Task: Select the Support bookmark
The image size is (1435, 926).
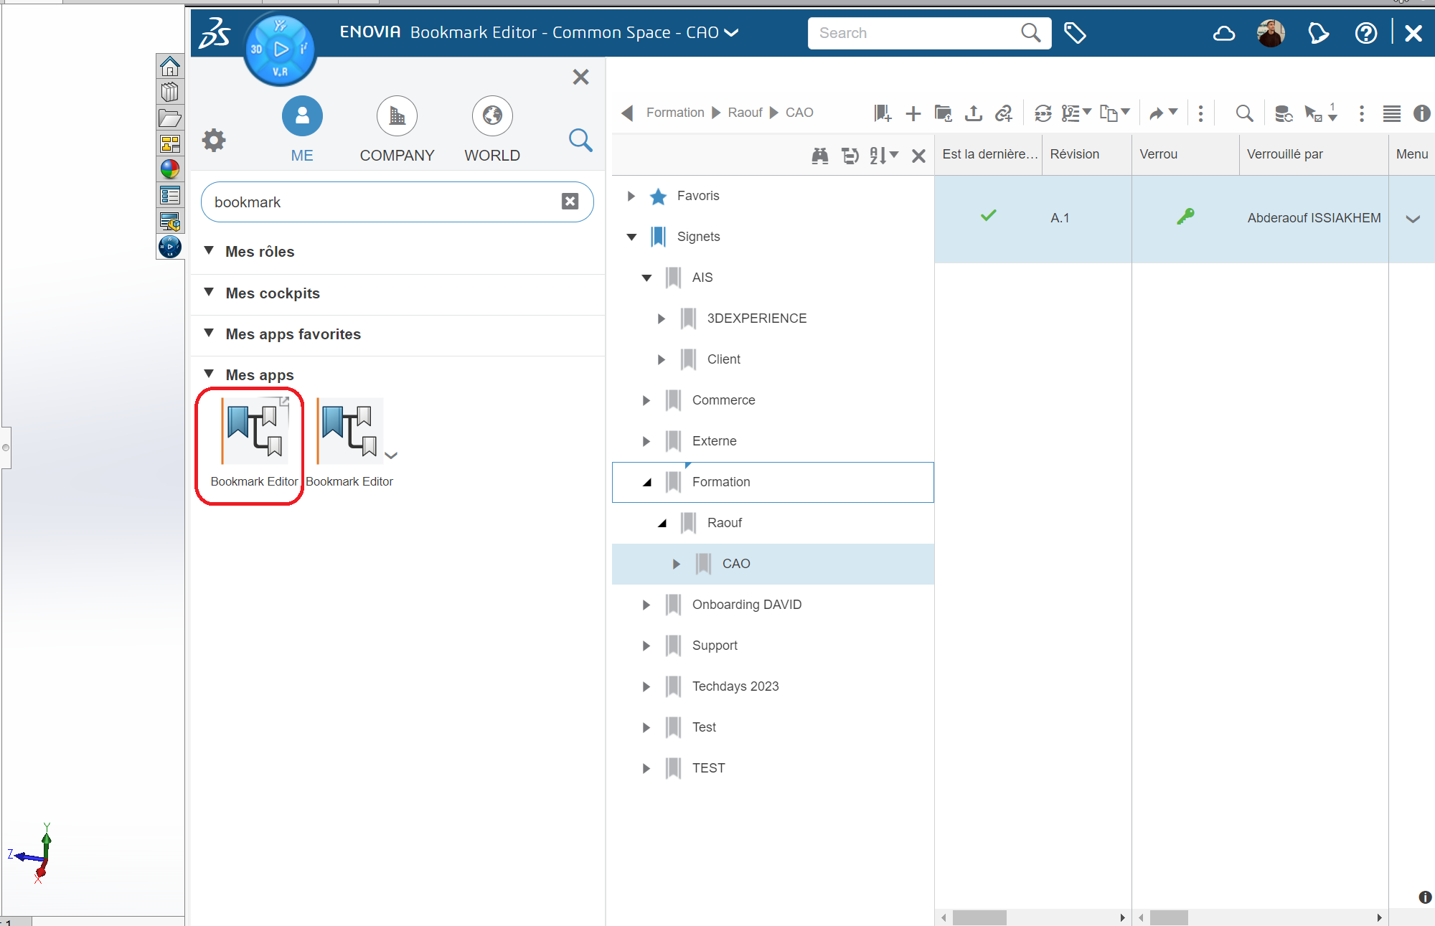Action: click(715, 646)
